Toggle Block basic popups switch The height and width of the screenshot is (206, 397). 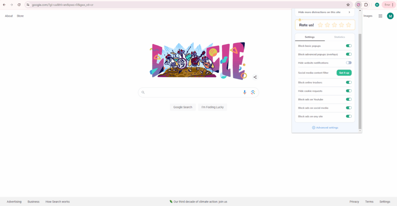(349, 46)
